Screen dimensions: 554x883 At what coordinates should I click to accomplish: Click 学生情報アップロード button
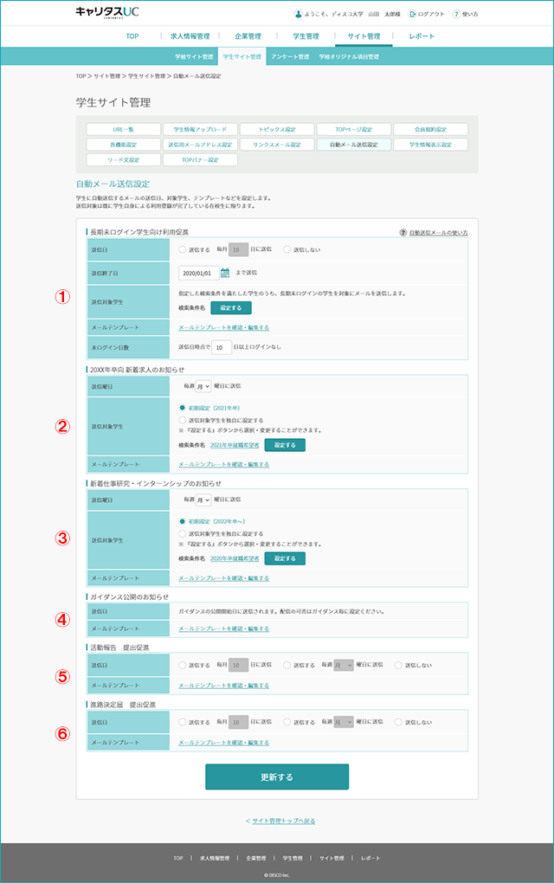200,130
